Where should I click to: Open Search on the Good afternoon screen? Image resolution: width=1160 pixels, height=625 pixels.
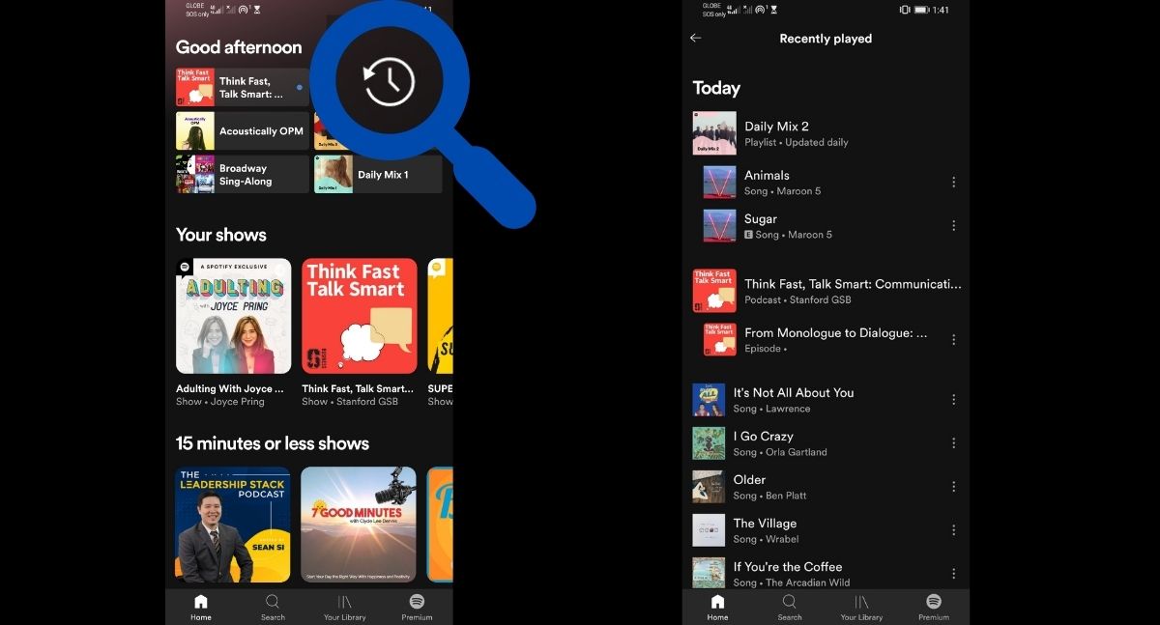273,608
